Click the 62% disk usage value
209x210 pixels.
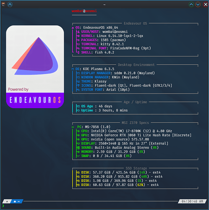pos(140,185)
